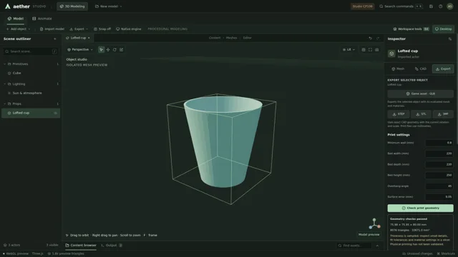This screenshot has height=257, width=458.
Task: Click the 3D Modeling workspace button
Action: point(72,6)
